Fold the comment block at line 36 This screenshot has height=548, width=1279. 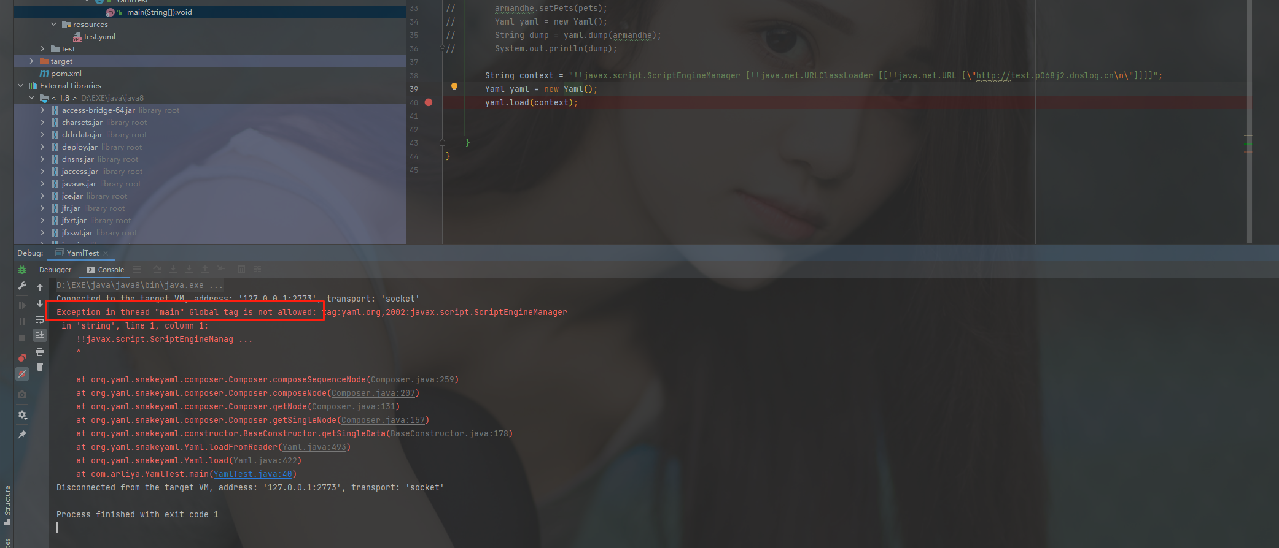click(x=442, y=48)
